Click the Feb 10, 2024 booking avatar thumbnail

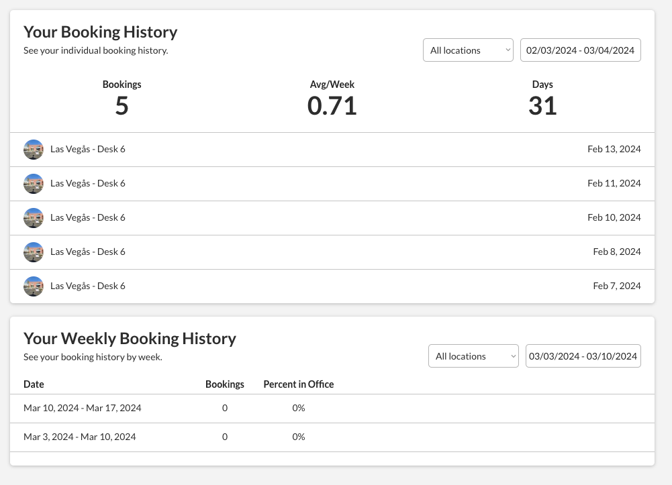pyautogui.click(x=34, y=218)
